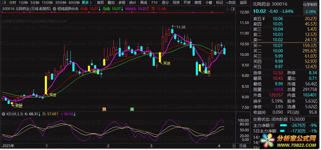
Task: Open the 统计 statistics tool
Action: 133,3
